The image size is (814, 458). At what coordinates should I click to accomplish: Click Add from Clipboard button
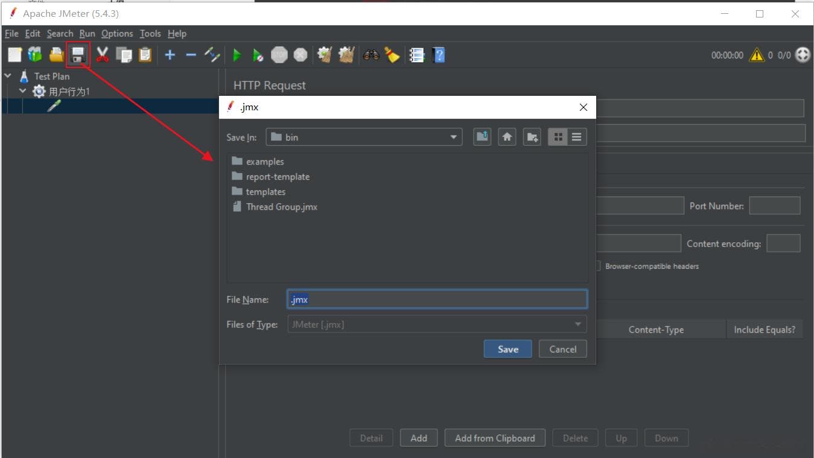tap(495, 438)
